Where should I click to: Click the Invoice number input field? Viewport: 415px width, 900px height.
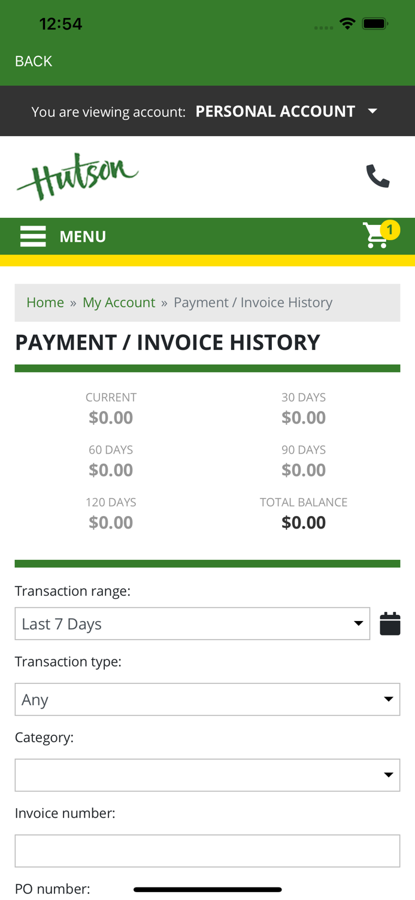(x=207, y=850)
